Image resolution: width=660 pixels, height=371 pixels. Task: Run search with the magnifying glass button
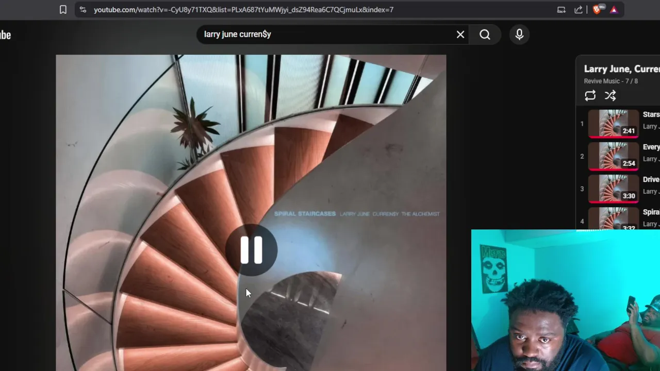coord(485,35)
